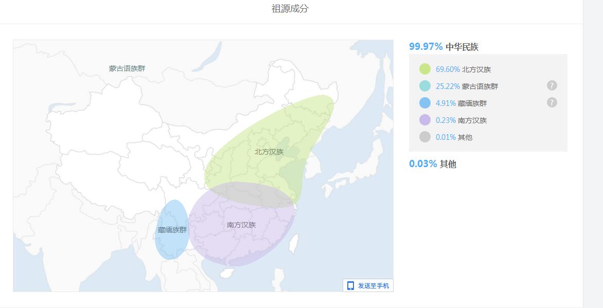The width and height of the screenshot is (603, 308).
Task: Select the blue 藏缅族群 legend circle
Action: tap(425, 103)
